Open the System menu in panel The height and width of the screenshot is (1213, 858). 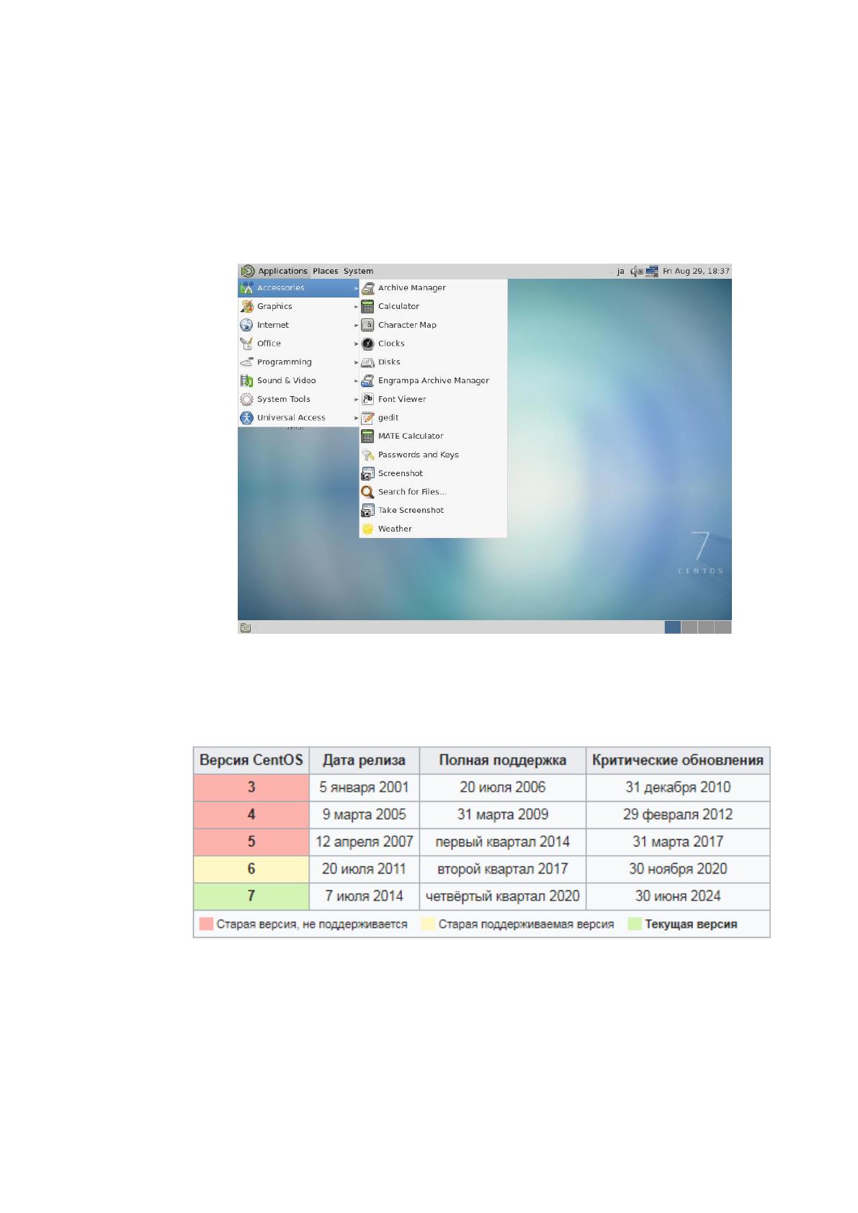[x=358, y=272]
